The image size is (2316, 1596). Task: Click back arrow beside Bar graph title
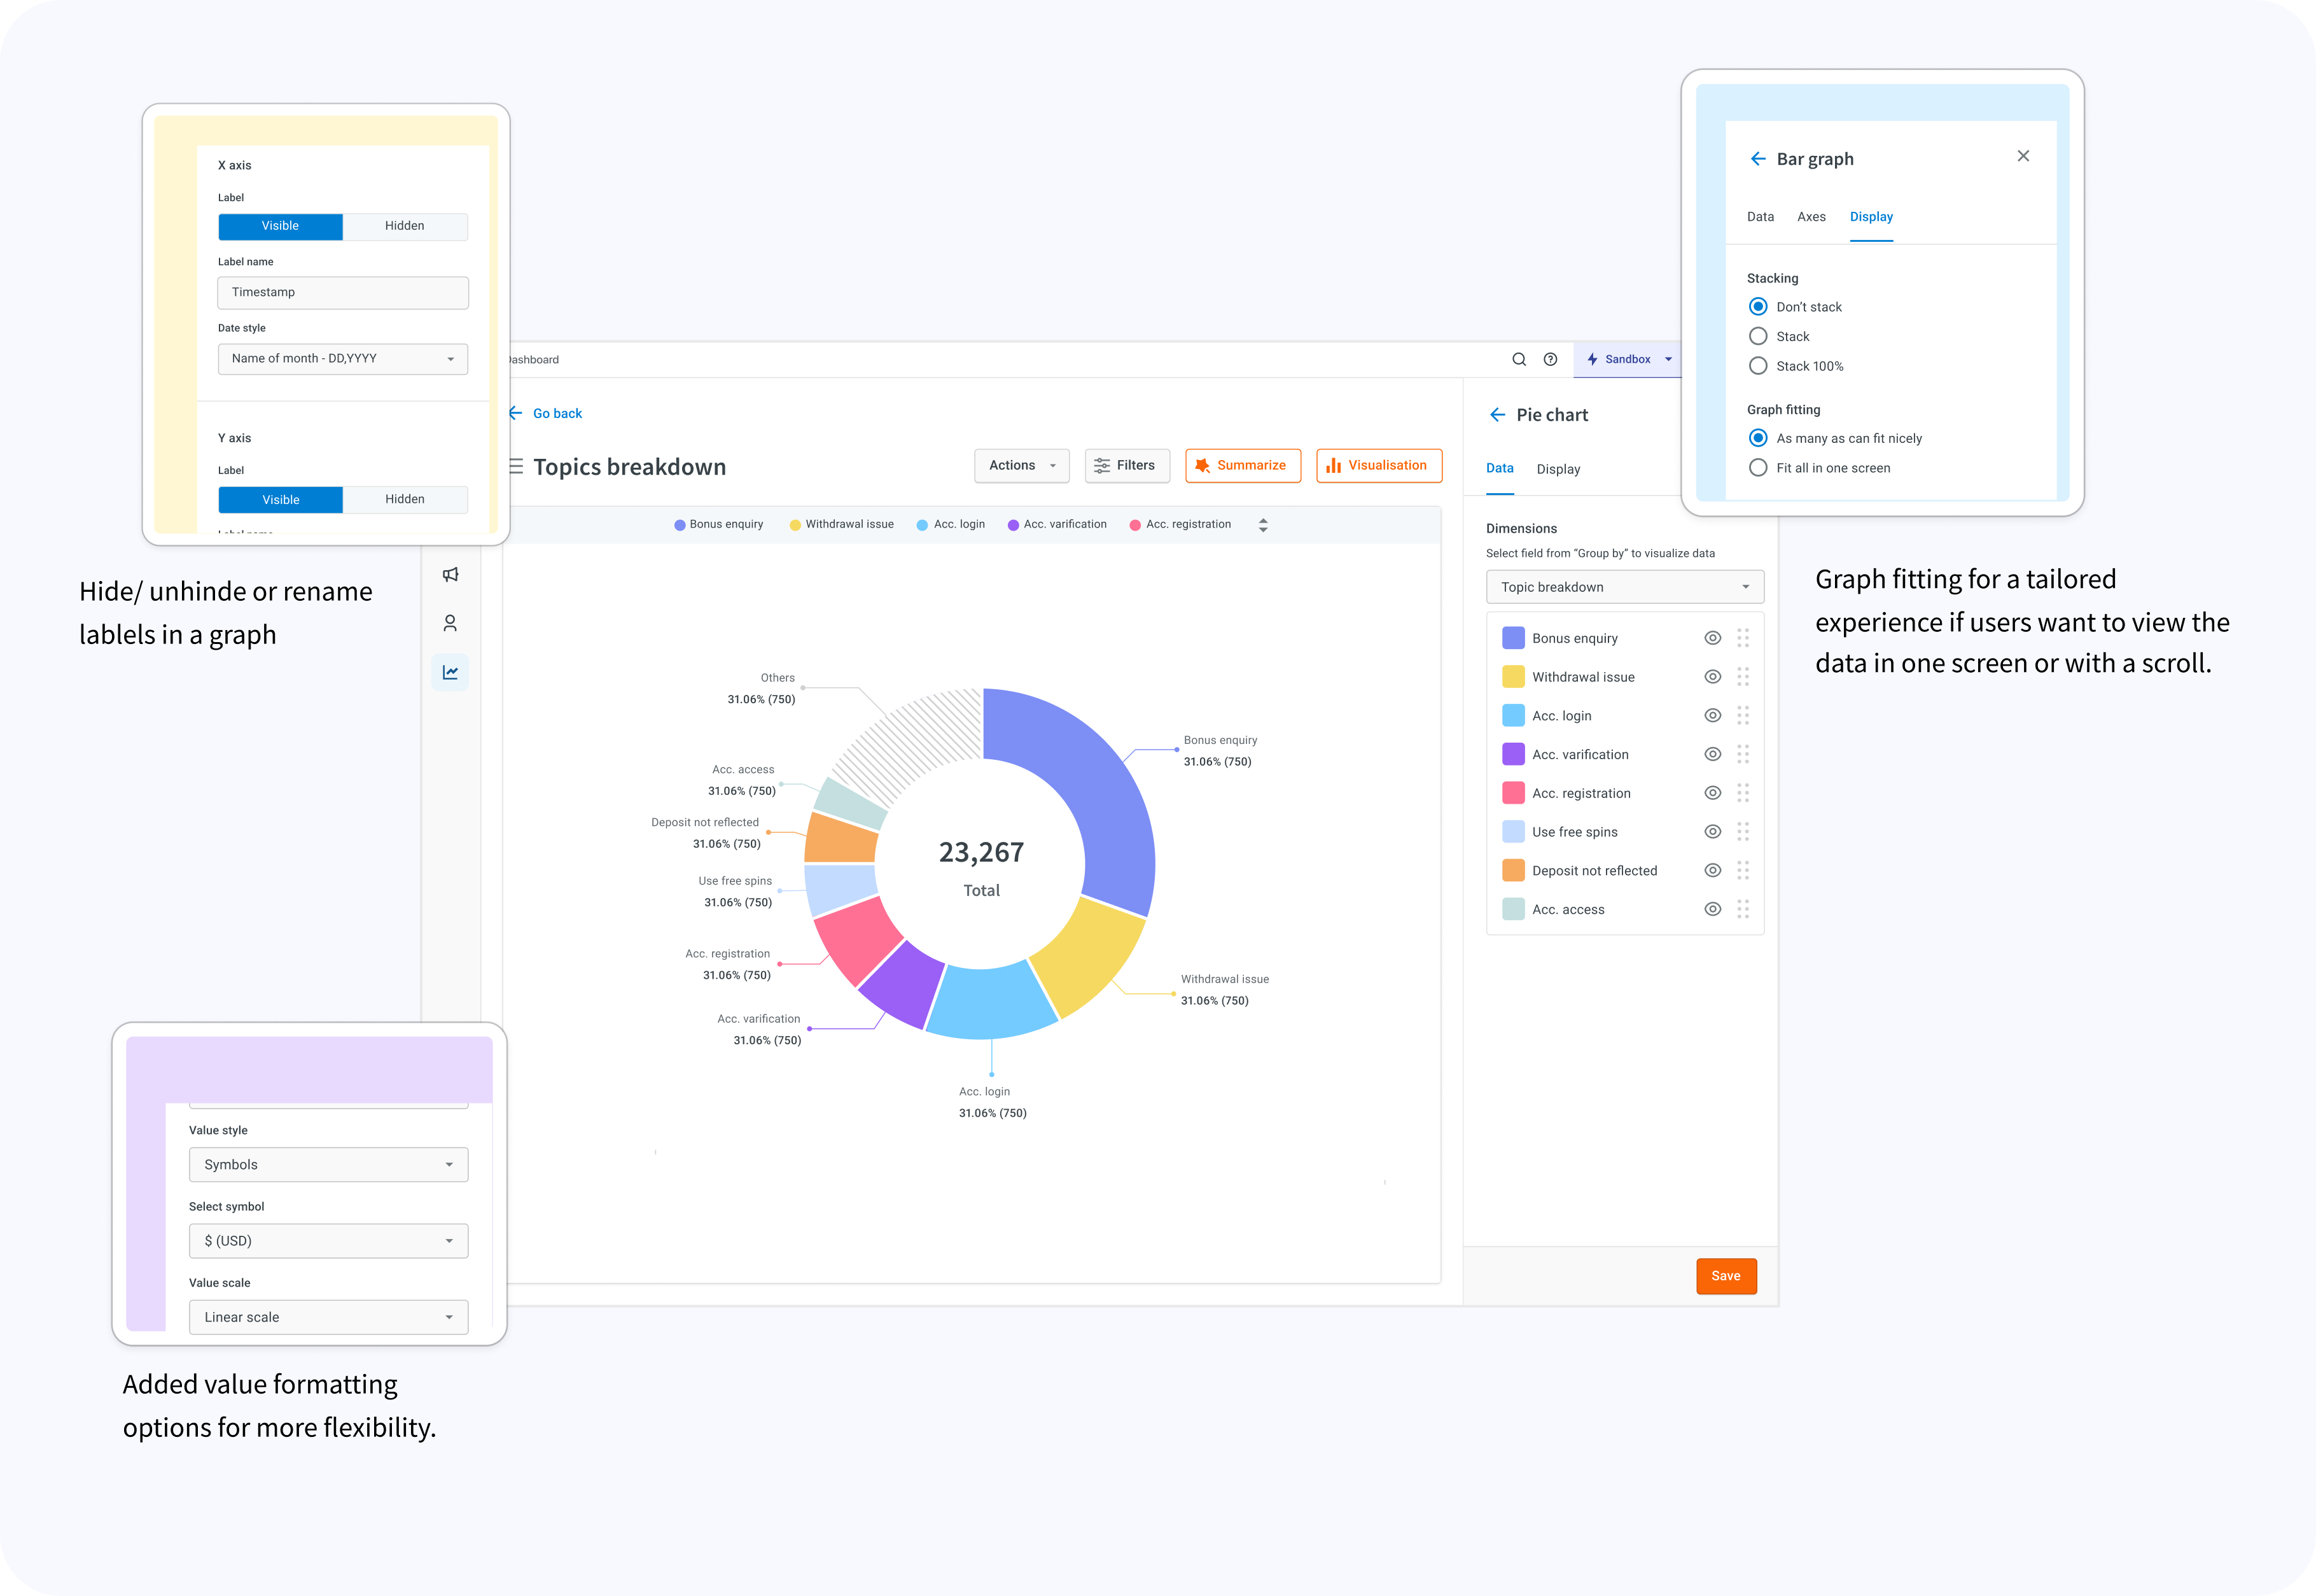[x=1757, y=159]
